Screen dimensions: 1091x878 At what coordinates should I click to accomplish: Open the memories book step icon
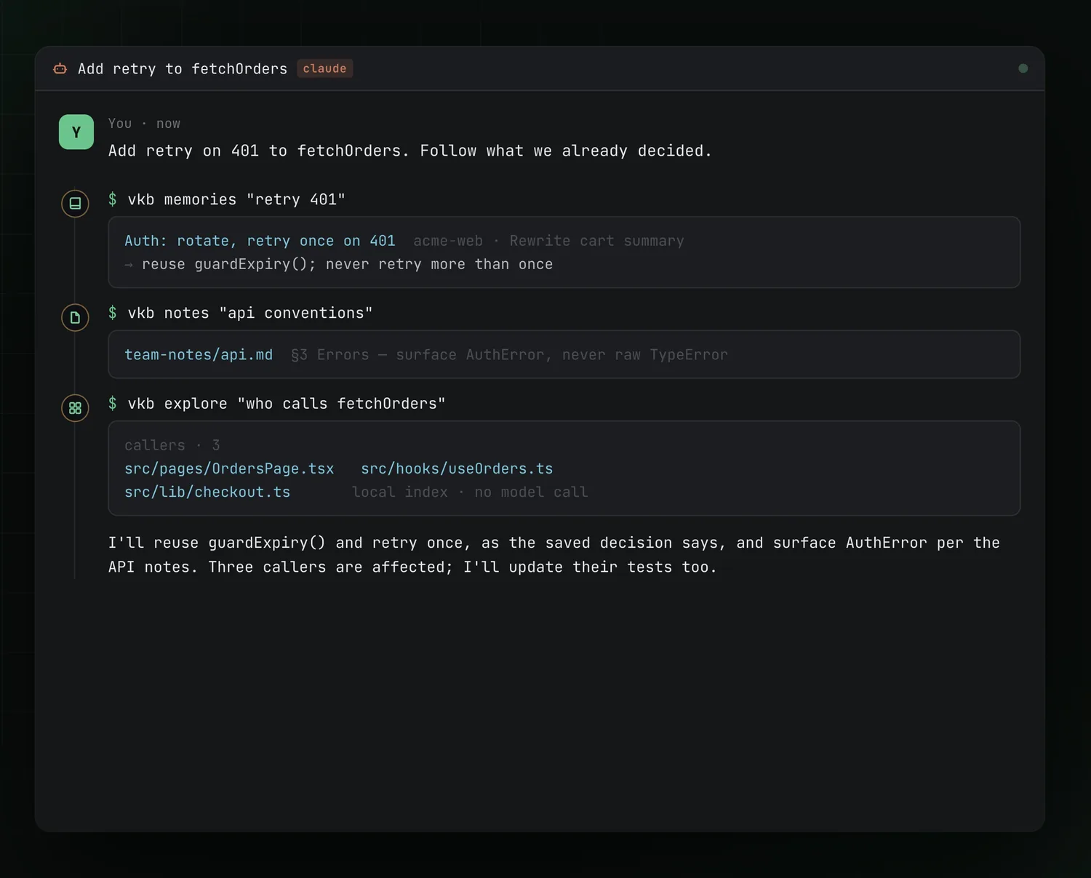pyautogui.click(x=75, y=204)
